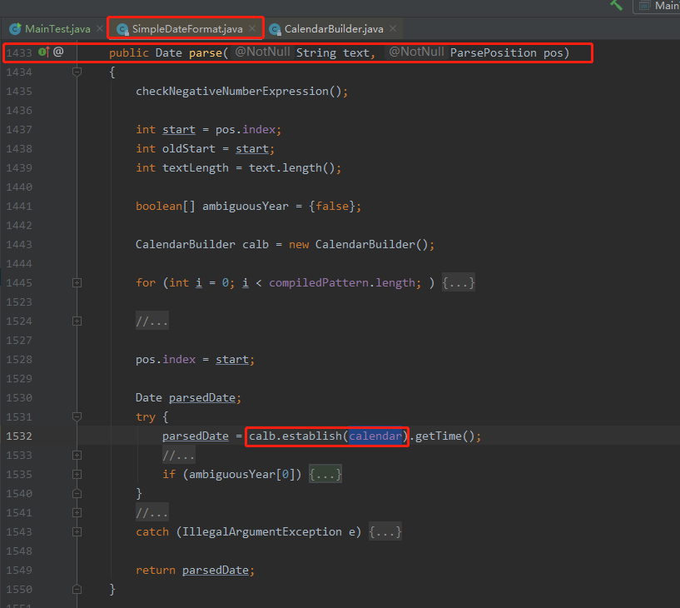Close the SimpleDateFormat.java tab
Image resolution: width=680 pixels, height=608 pixels.
coord(252,28)
